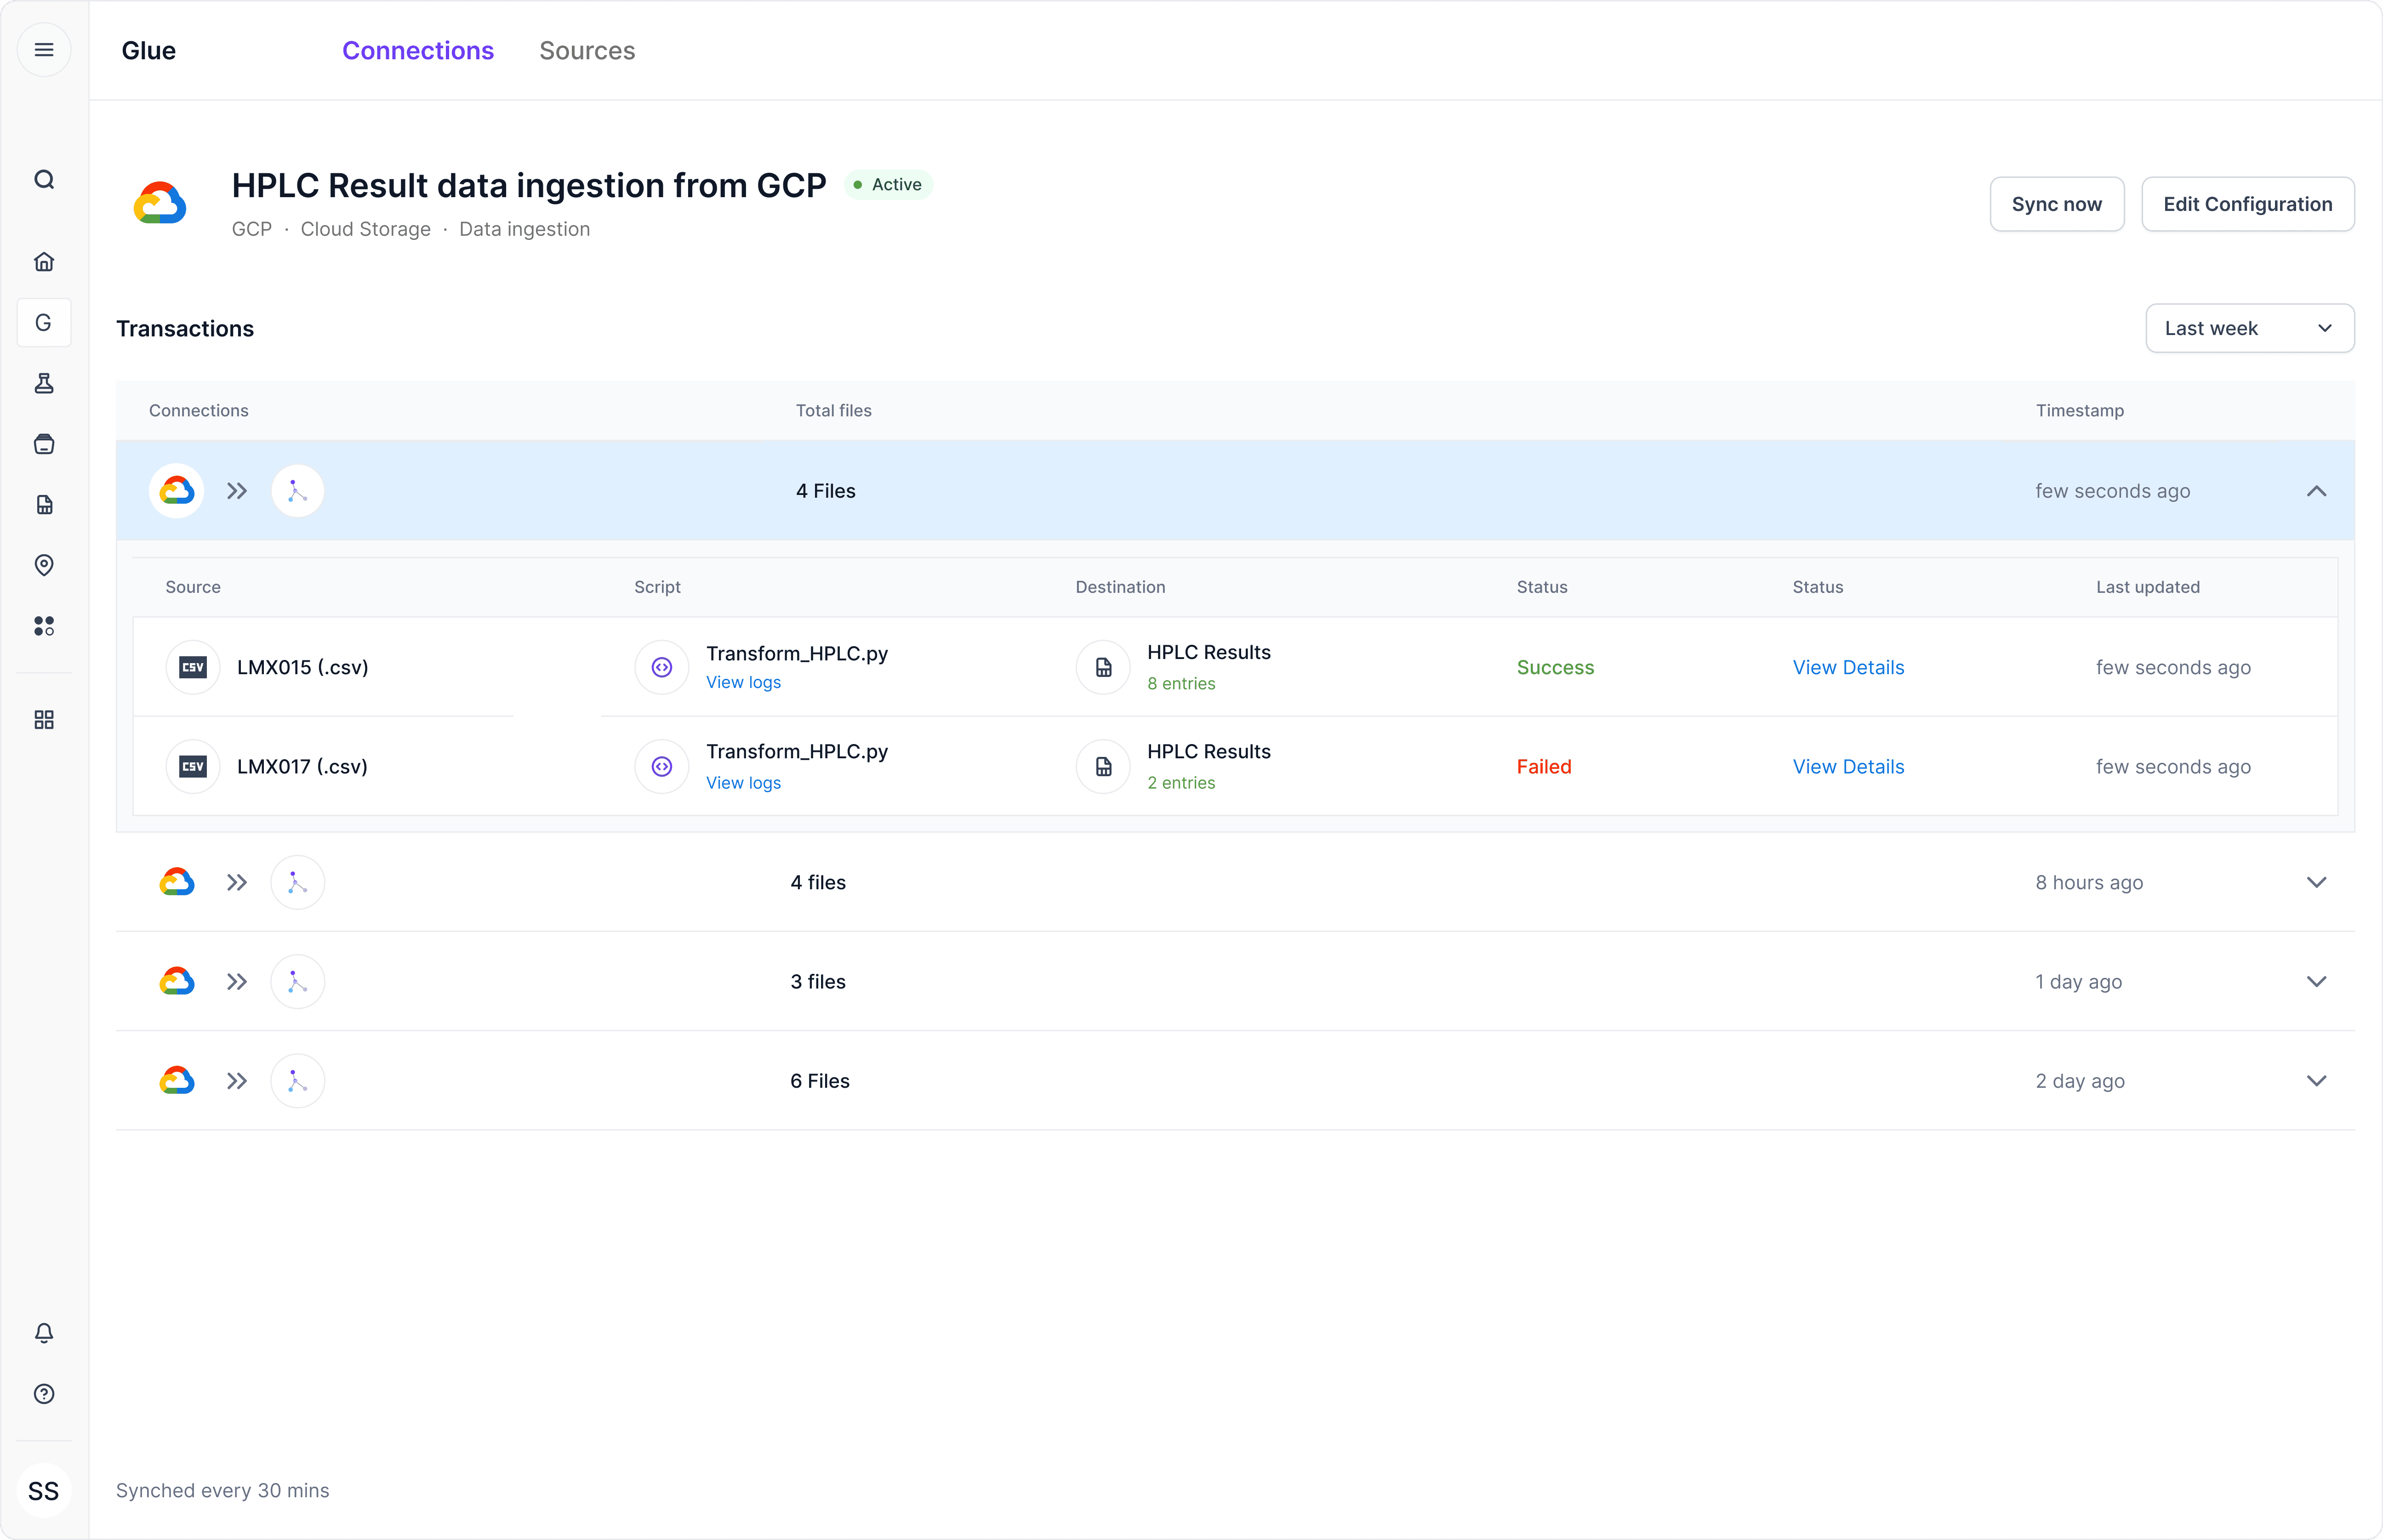This screenshot has width=2383, height=1540.
Task: Open the grid apps sidebar icon
Action: coord(44,720)
